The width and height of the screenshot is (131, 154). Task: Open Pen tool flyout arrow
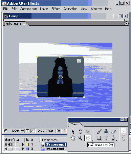coord(116,140)
